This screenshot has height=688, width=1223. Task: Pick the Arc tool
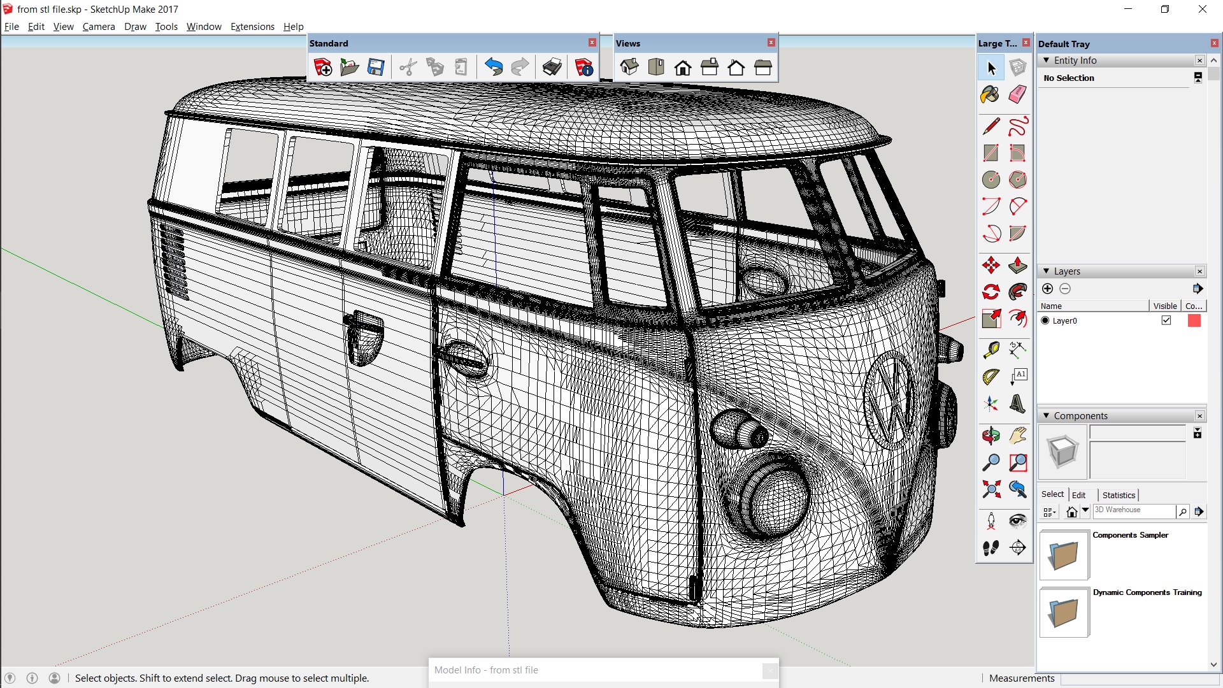(x=991, y=206)
